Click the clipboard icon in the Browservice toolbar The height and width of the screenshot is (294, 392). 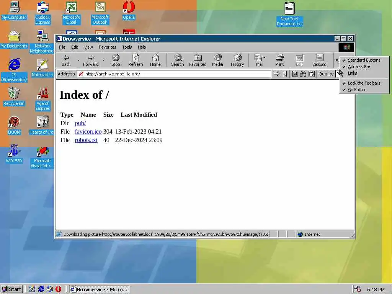click(312, 74)
